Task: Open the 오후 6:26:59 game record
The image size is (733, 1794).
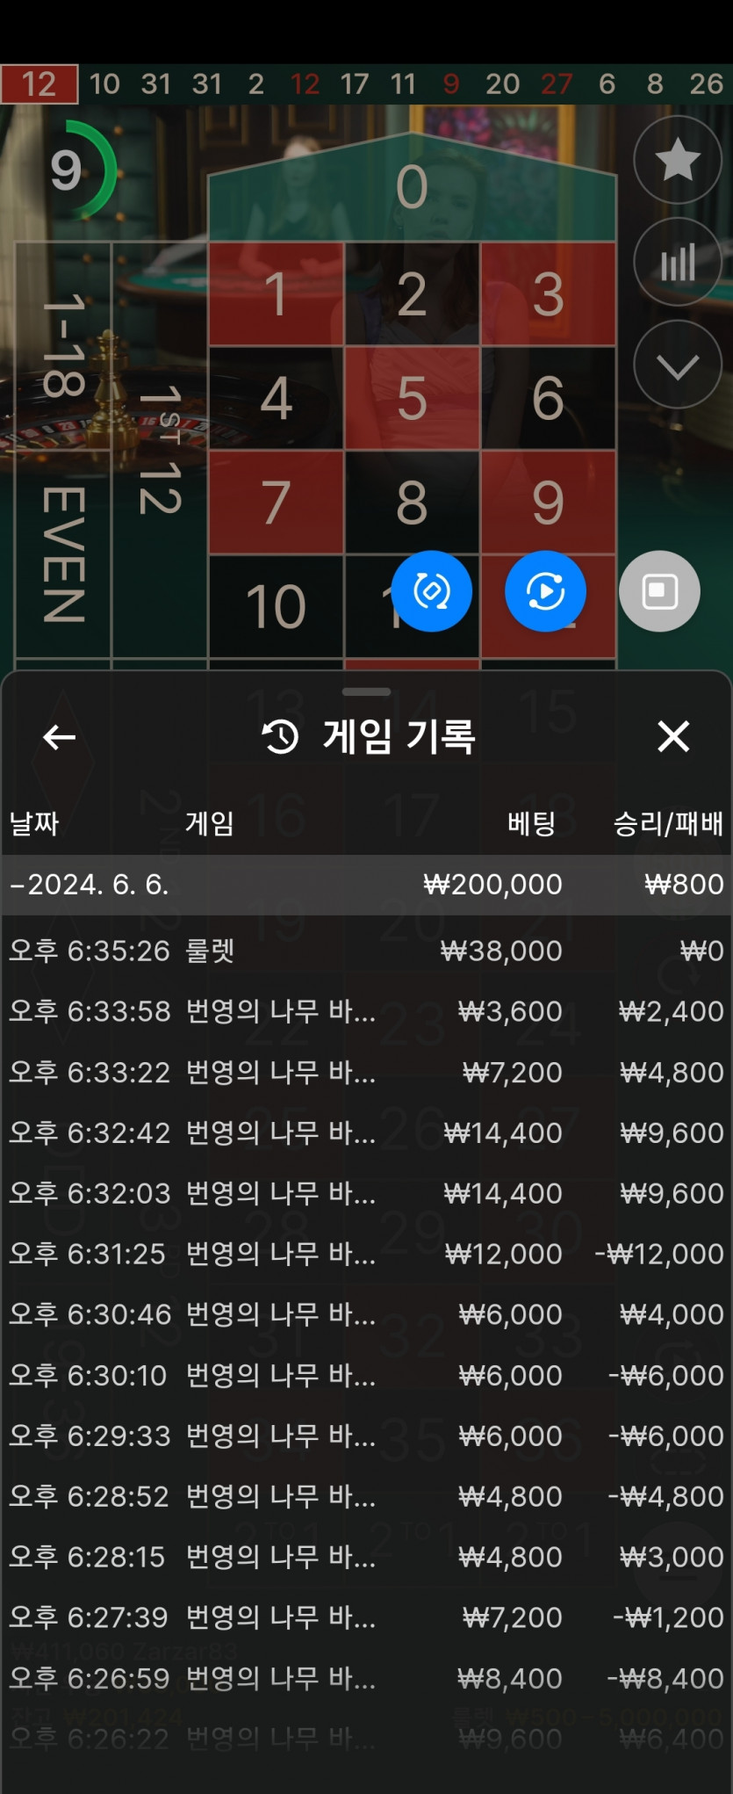Action: point(366,1678)
